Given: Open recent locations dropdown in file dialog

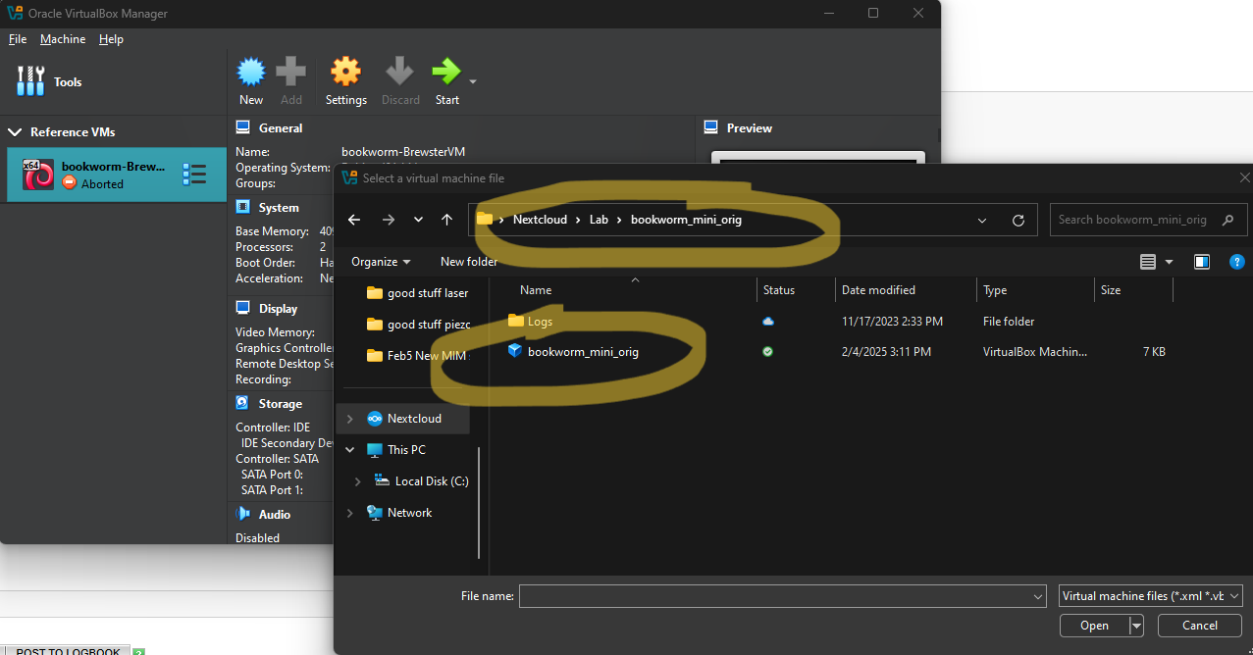Looking at the screenshot, I should pyautogui.click(x=418, y=220).
